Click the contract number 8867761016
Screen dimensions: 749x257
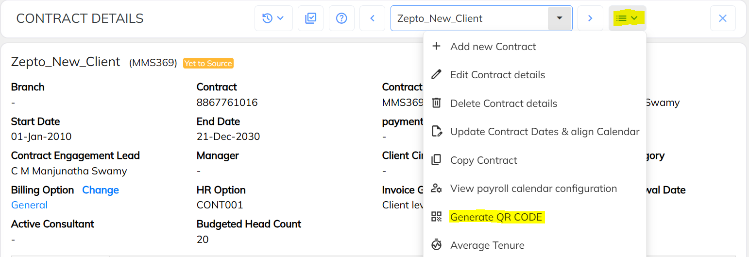tap(227, 103)
